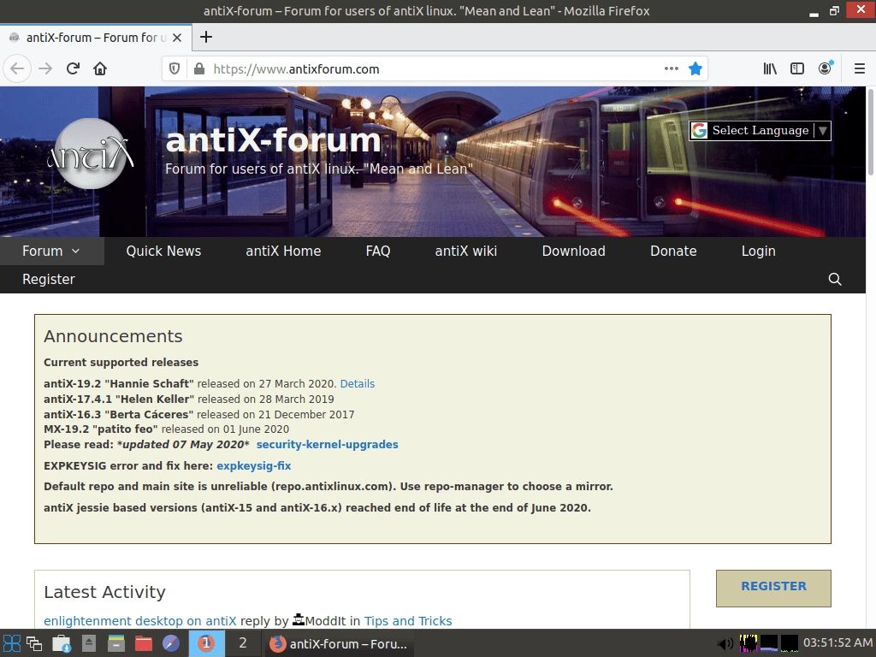The width and height of the screenshot is (876, 657).
Task: Click the Latest Activity heading
Action: pyautogui.click(x=104, y=592)
